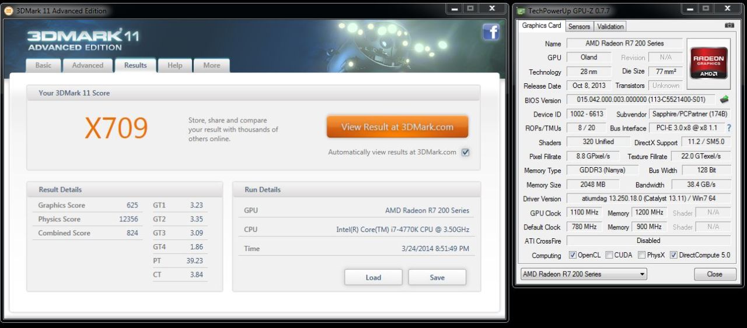Click the Save button
The width and height of the screenshot is (747, 328).
point(437,277)
